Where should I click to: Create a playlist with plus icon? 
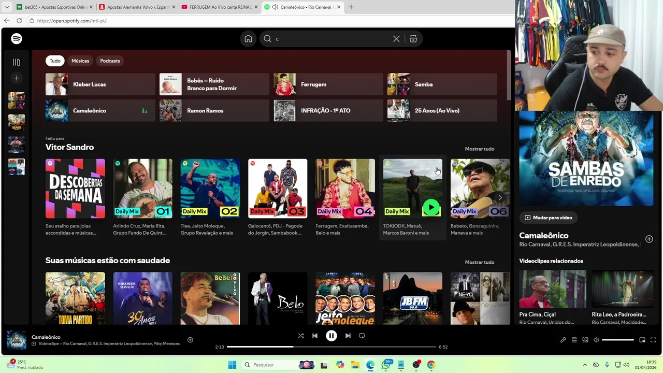point(17,78)
